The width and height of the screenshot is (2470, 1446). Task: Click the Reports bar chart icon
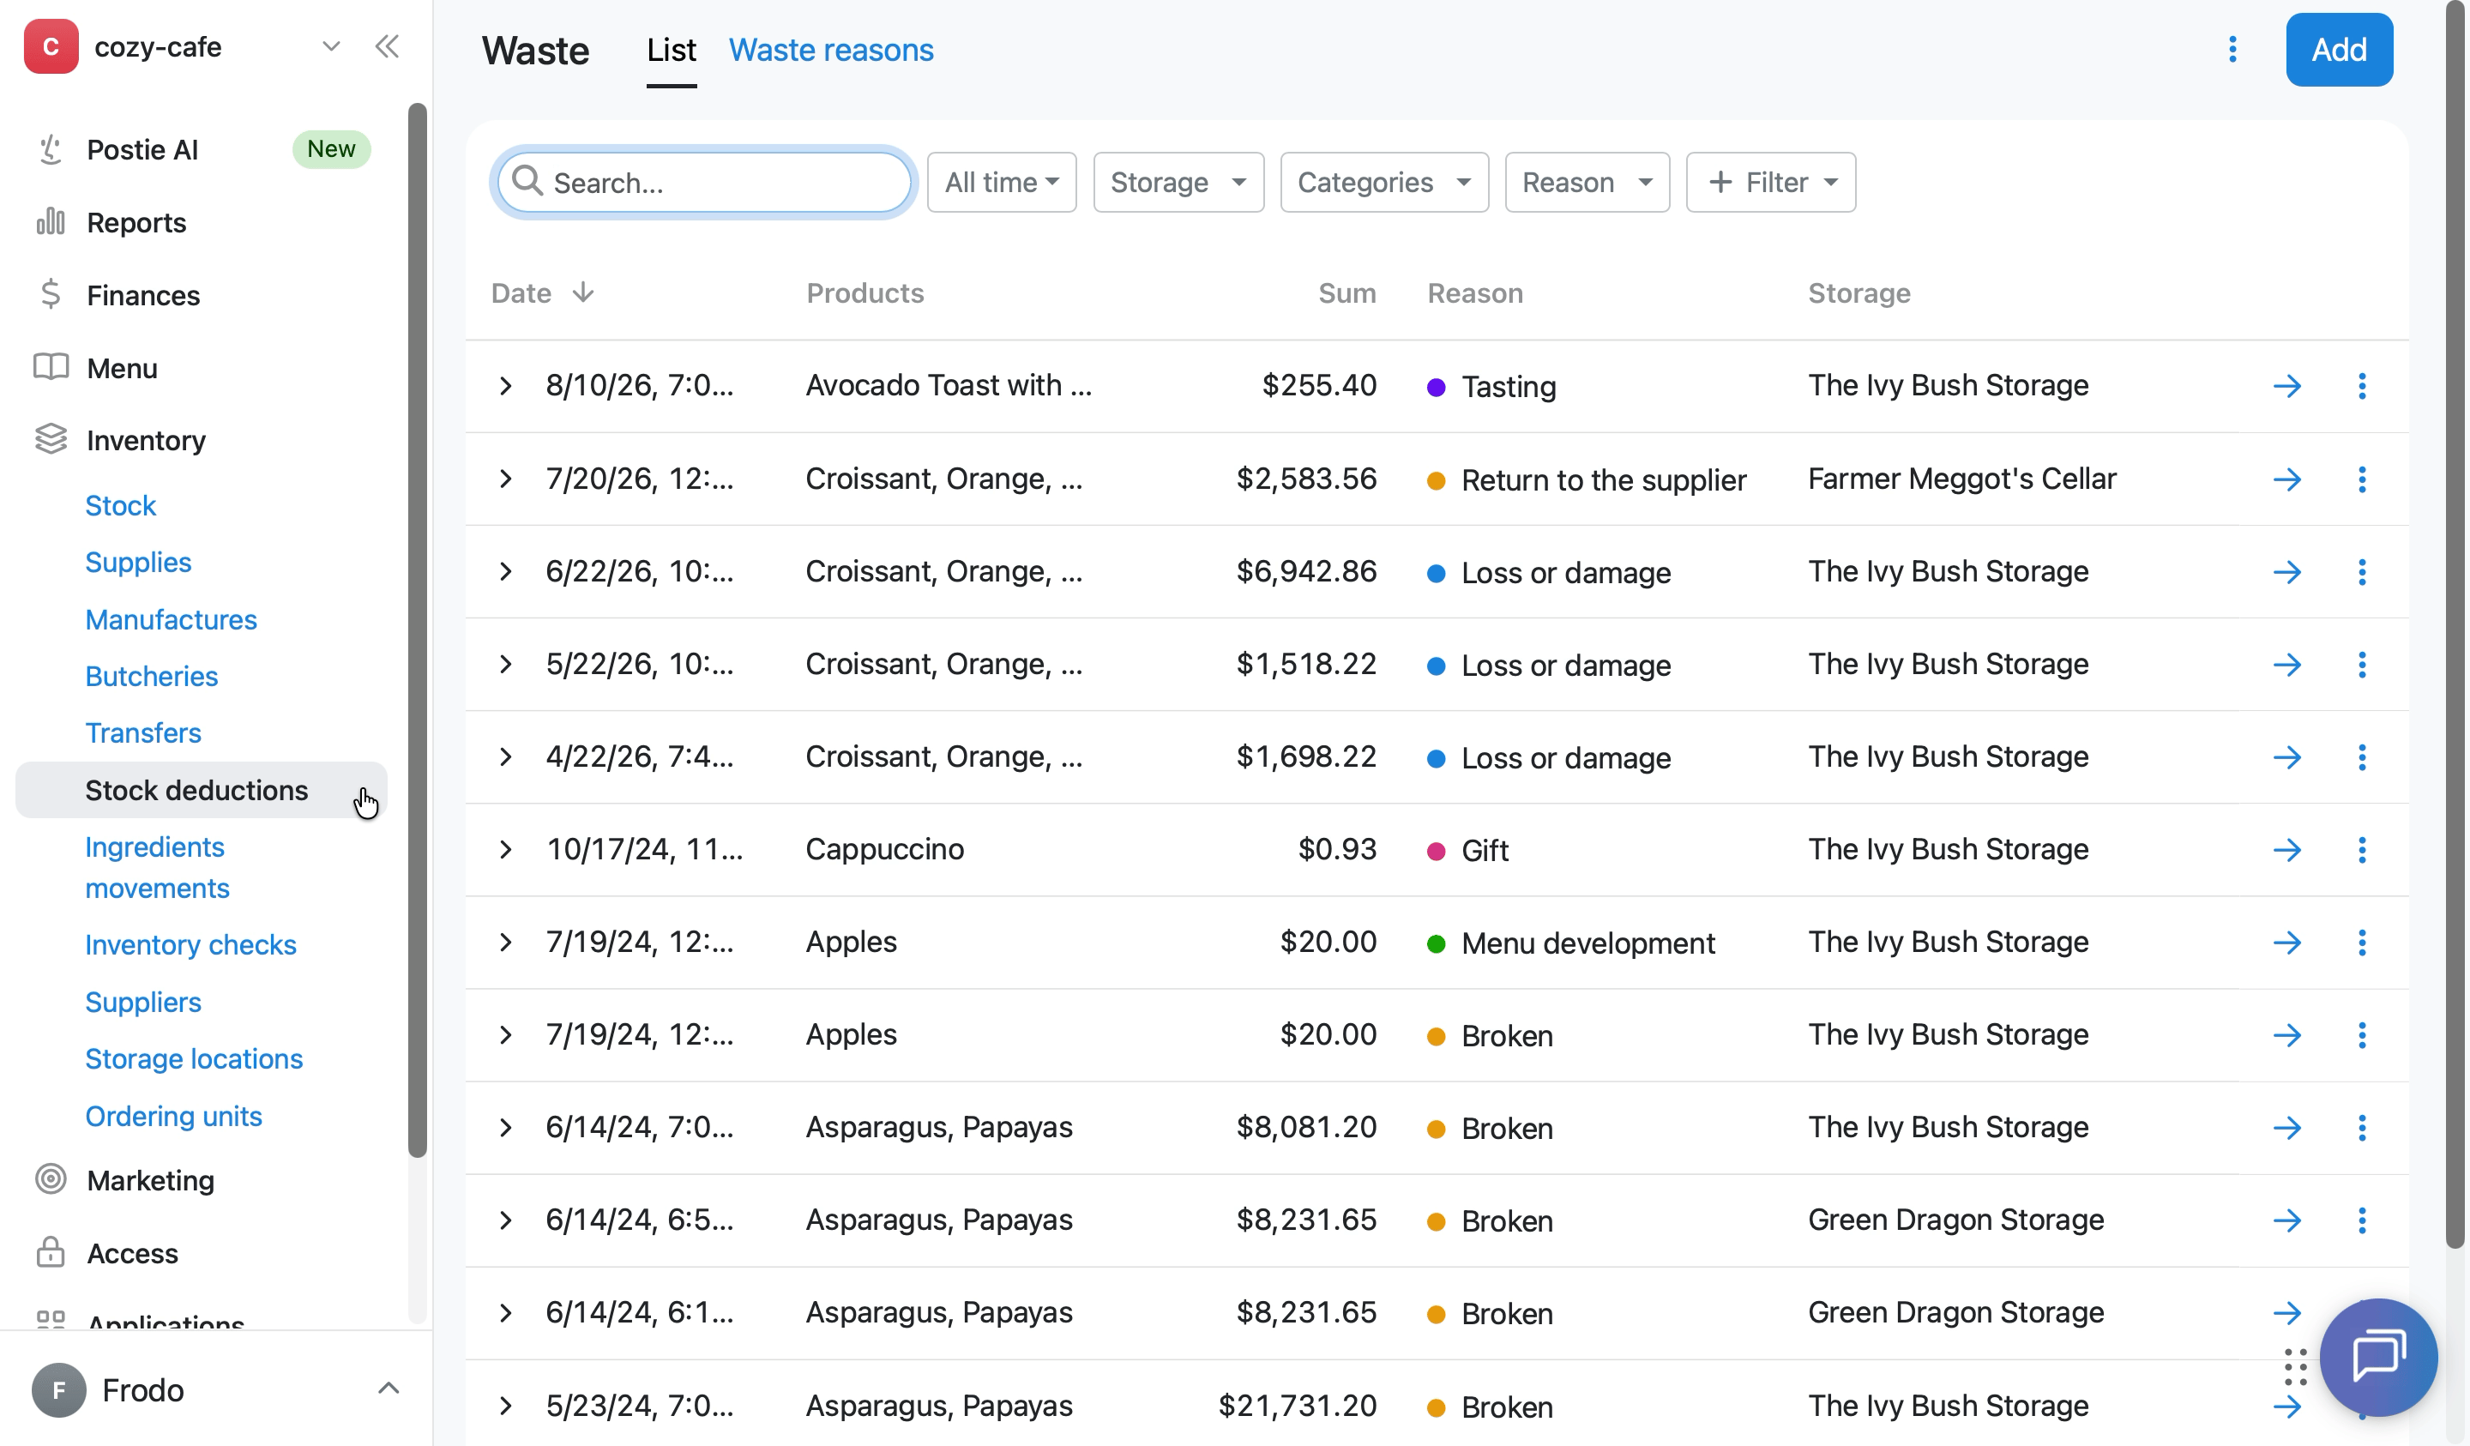click(50, 221)
